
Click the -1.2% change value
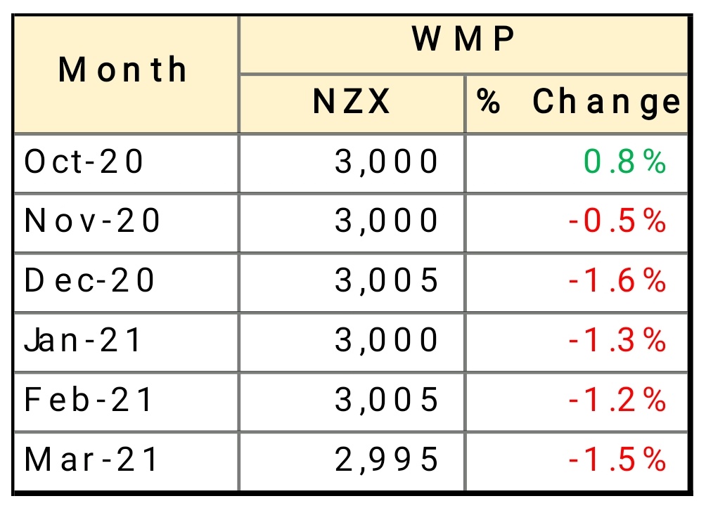click(617, 400)
